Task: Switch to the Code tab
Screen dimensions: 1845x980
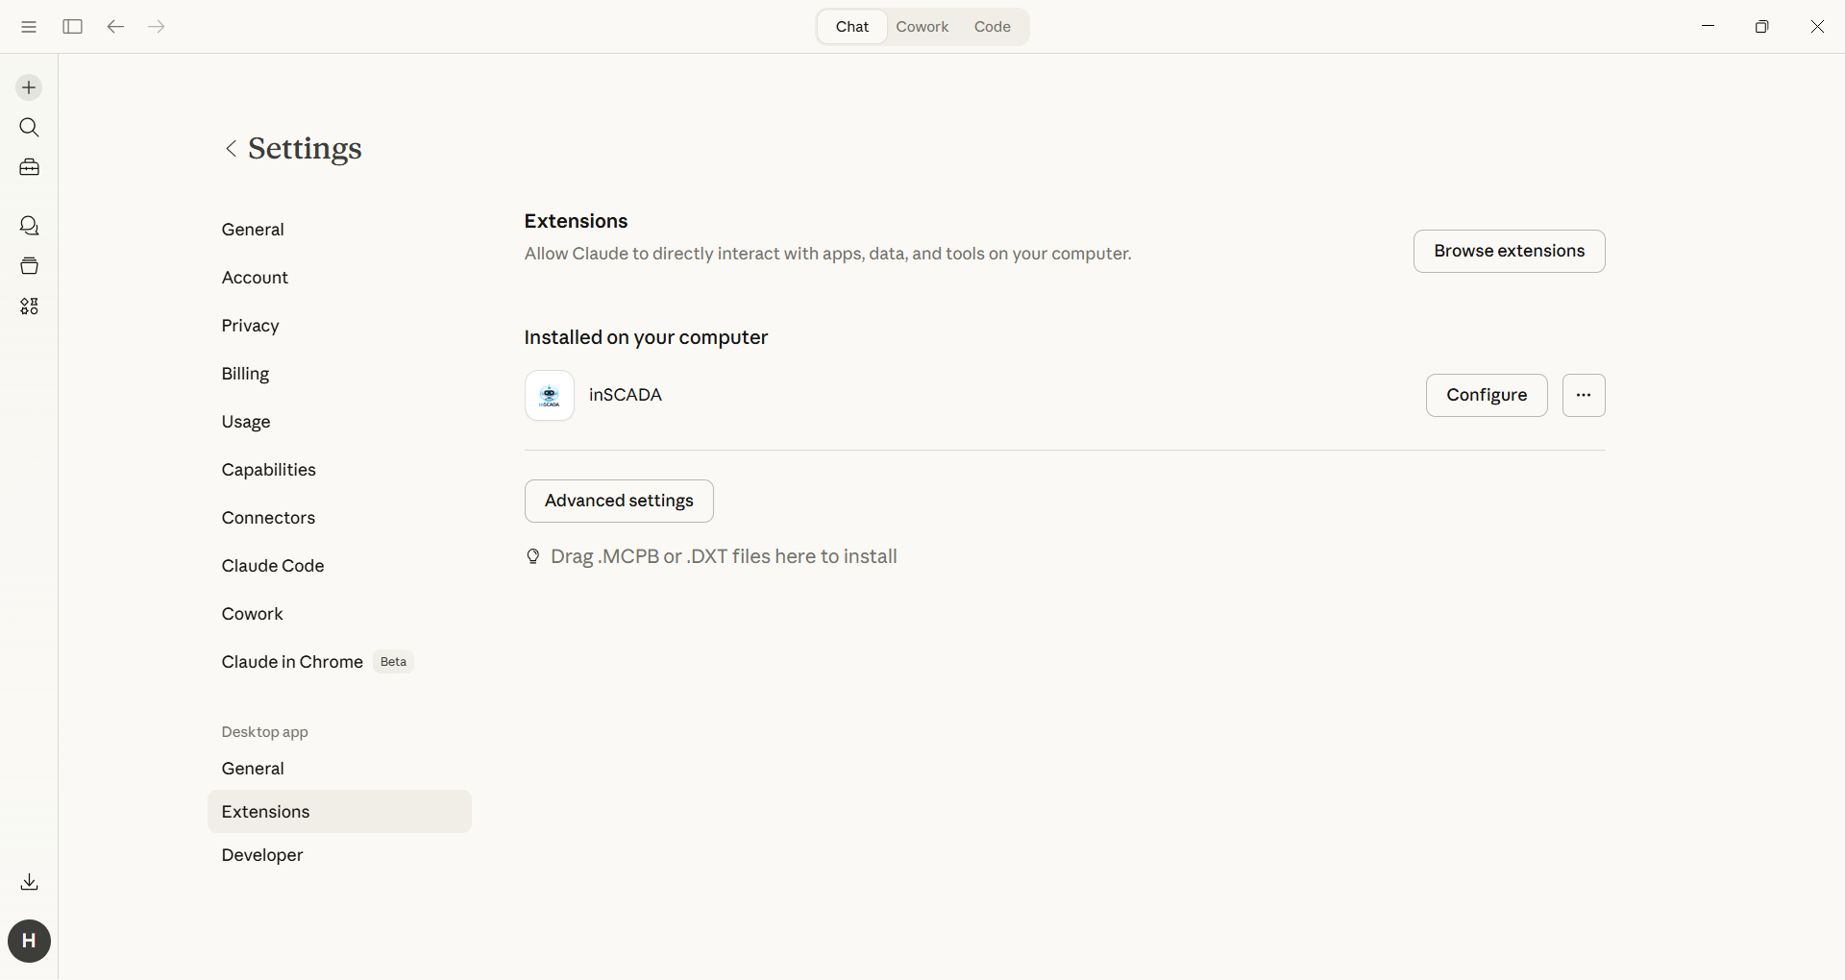Action: (x=992, y=27)
